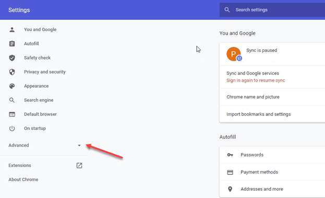Go to Privacy and security section
The width and height of the screenshot is (325, 198).
pyautogui.click(x=45, y=72)
